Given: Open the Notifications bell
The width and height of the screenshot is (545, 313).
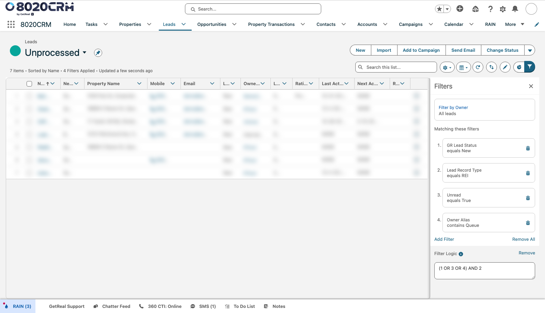Looking at the screenshot, I should pyautogui.click(x=515, y=9).
